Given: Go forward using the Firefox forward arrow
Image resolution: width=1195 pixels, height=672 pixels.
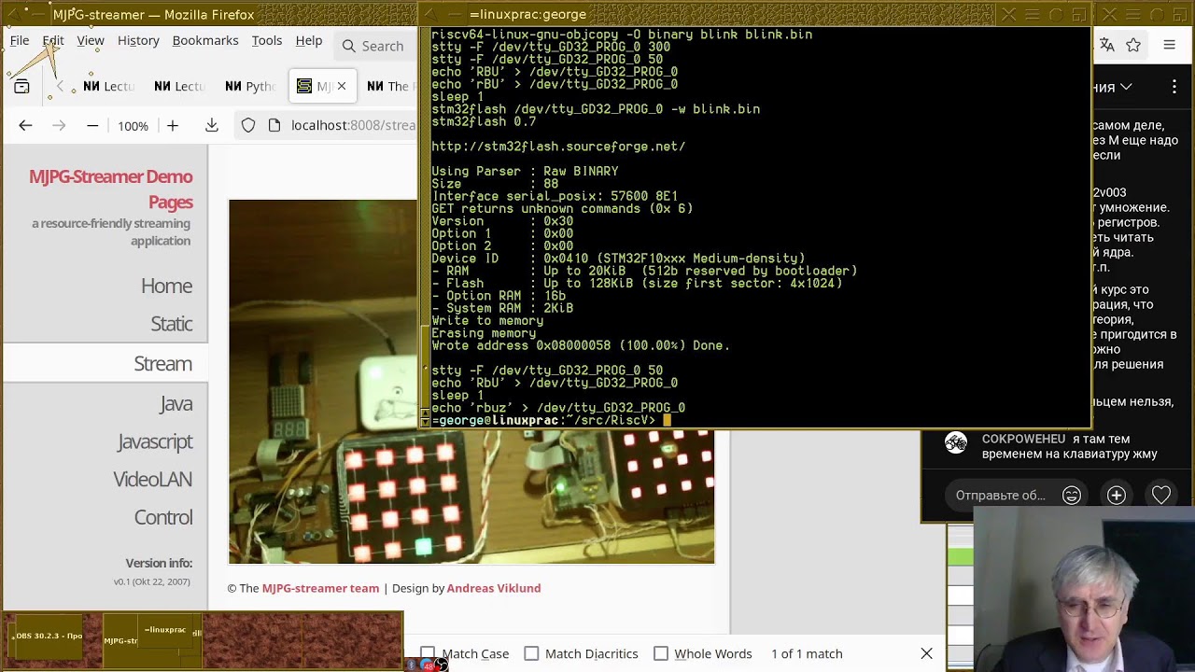Looking at the screenshot, I should (x=59, y=125).
